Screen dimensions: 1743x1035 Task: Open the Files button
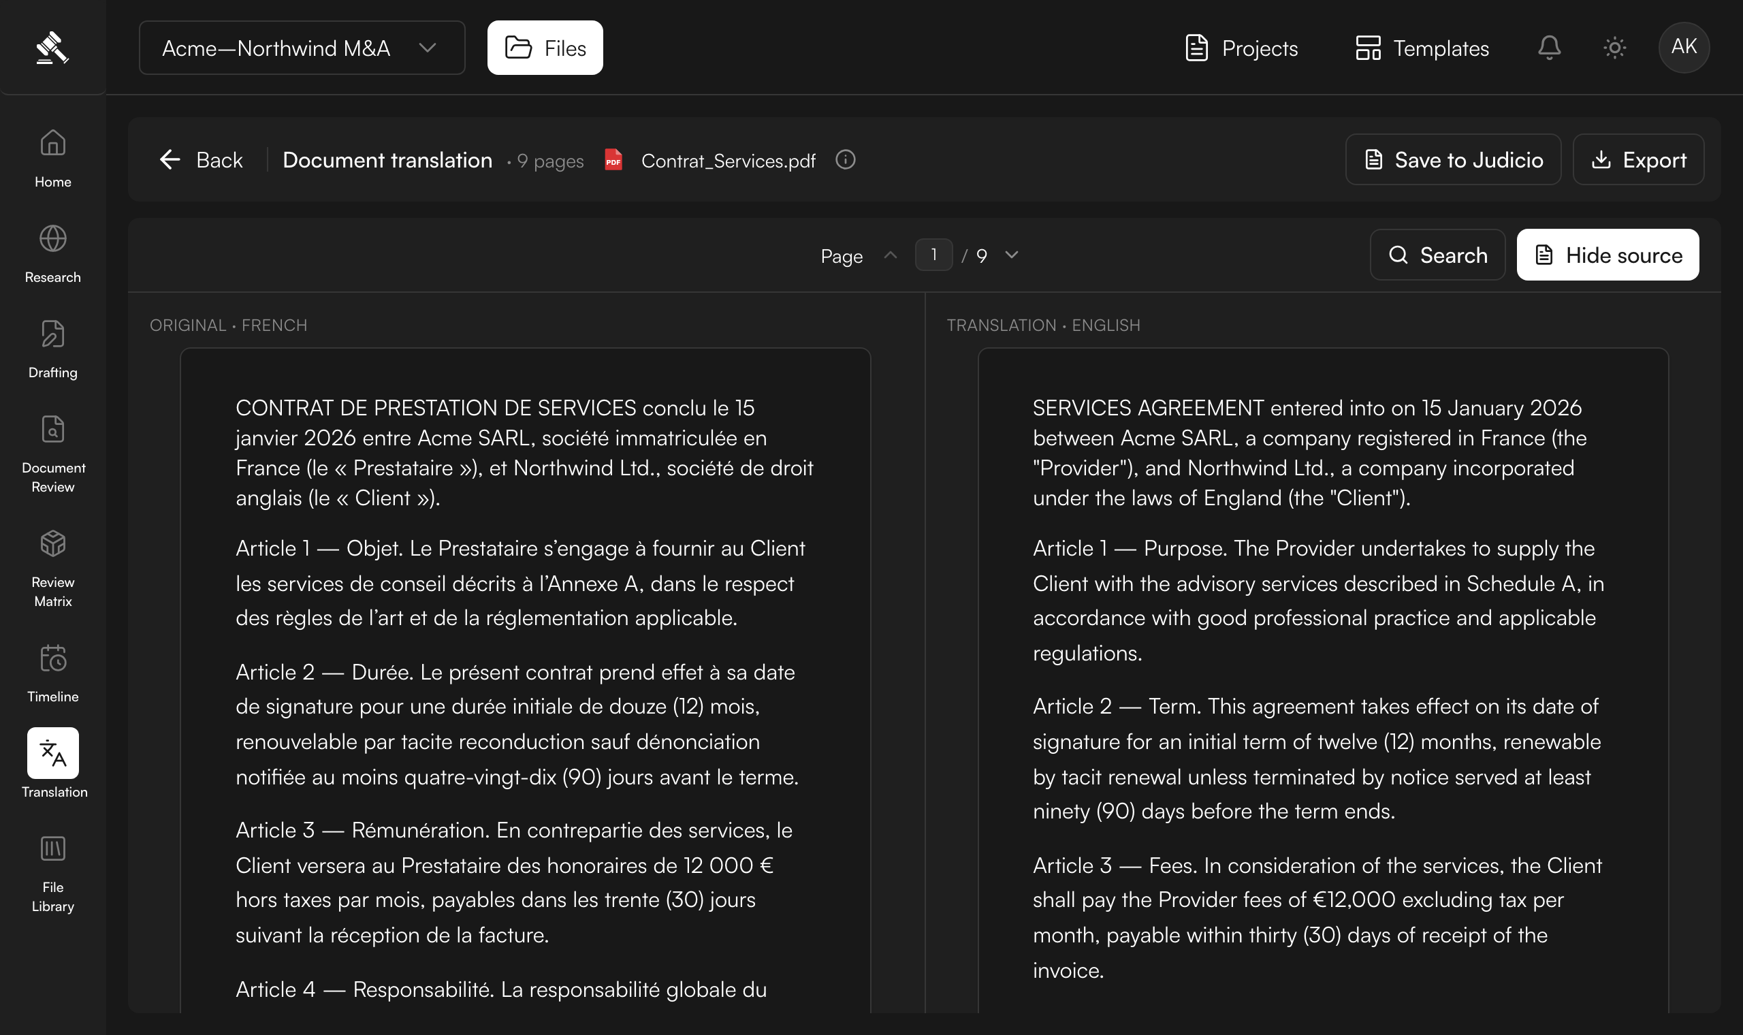[545, 48]
